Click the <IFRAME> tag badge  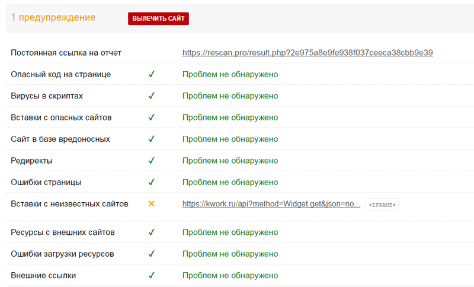point(382,205)
